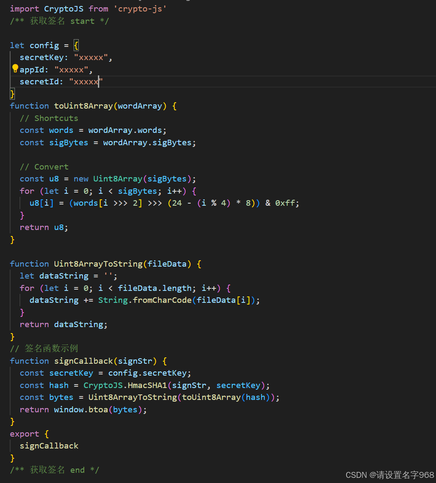Click the for loop over fileData.length
The image size is (436, 483).
(x=125, y=288)
